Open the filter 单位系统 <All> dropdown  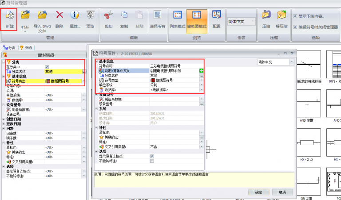84,95
